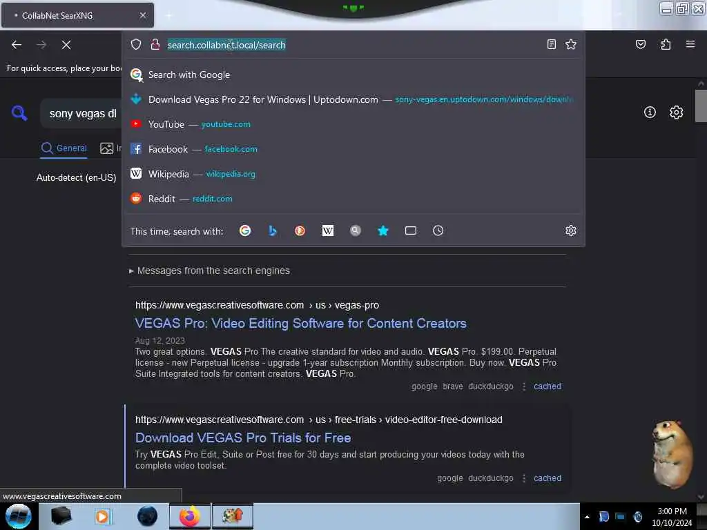Click the page vertical scrollbar thumb
Screen dimensions: 707x530
point(700,106)
